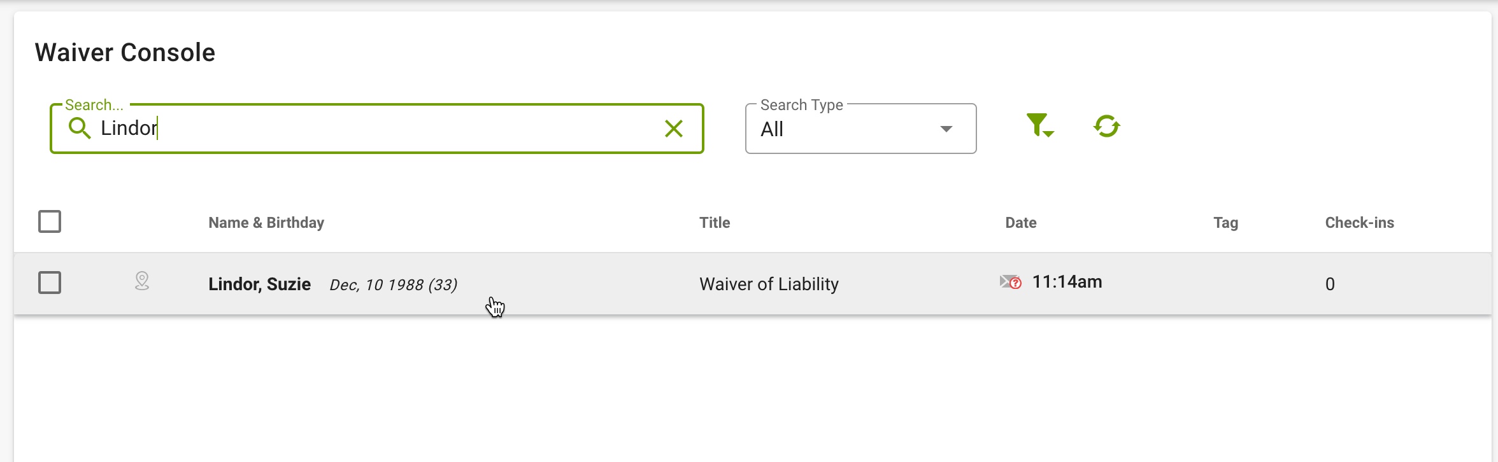Sort by Name & Birthday column
Viewport: 1498px width, 462px height.
pos(266,223)
